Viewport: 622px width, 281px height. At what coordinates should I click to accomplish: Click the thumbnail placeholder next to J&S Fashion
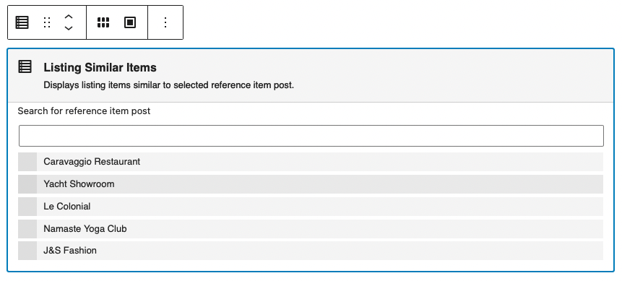27,251
